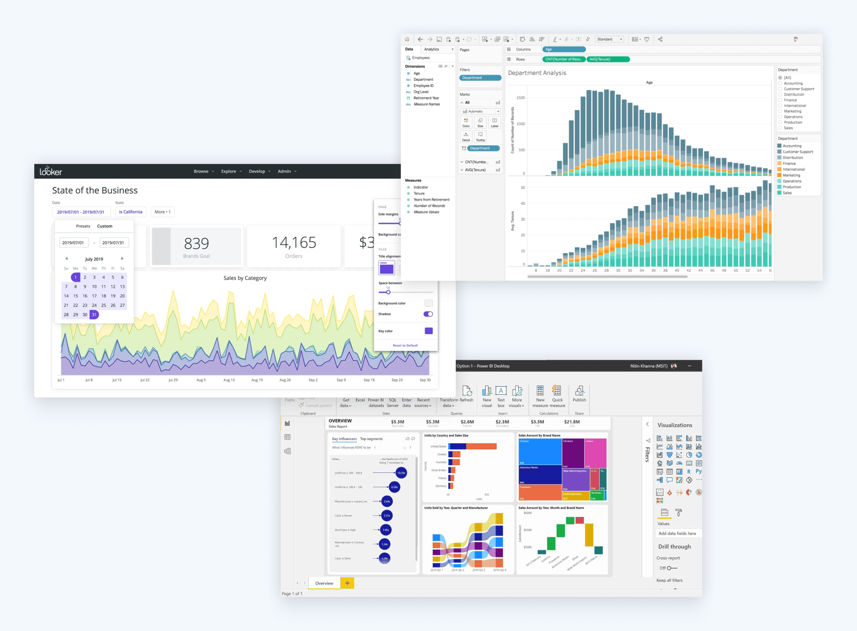This screenshot has height=631, width=857.
Task: Click Tableau share icon in toolbar
Action: (x=660, y=39)
